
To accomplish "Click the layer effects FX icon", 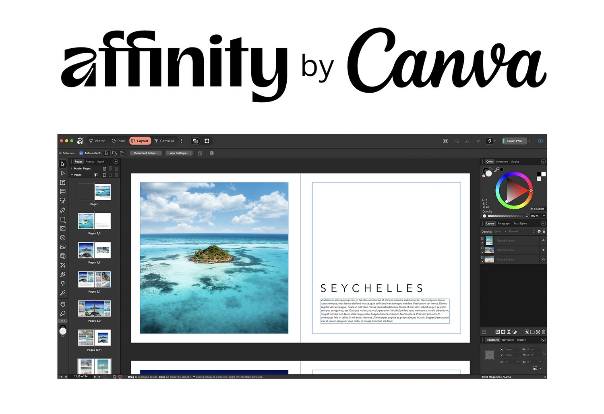I will tap(498, 332).
